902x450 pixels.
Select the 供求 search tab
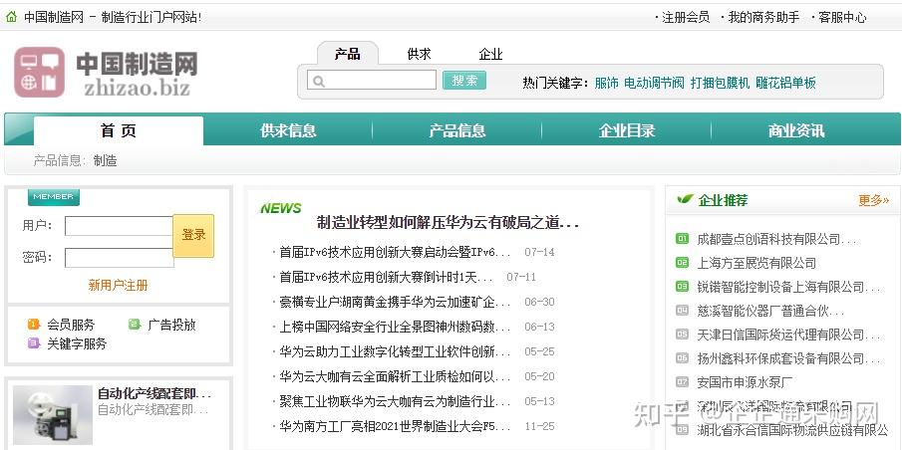[419, 54]
